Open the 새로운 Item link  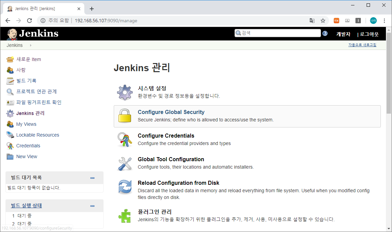pos(28,59)
